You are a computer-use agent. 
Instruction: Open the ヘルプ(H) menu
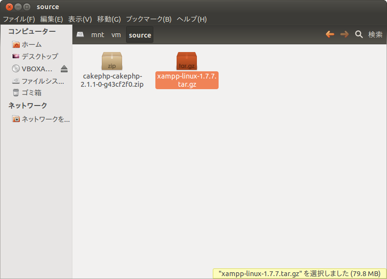(x=192, y=19)
